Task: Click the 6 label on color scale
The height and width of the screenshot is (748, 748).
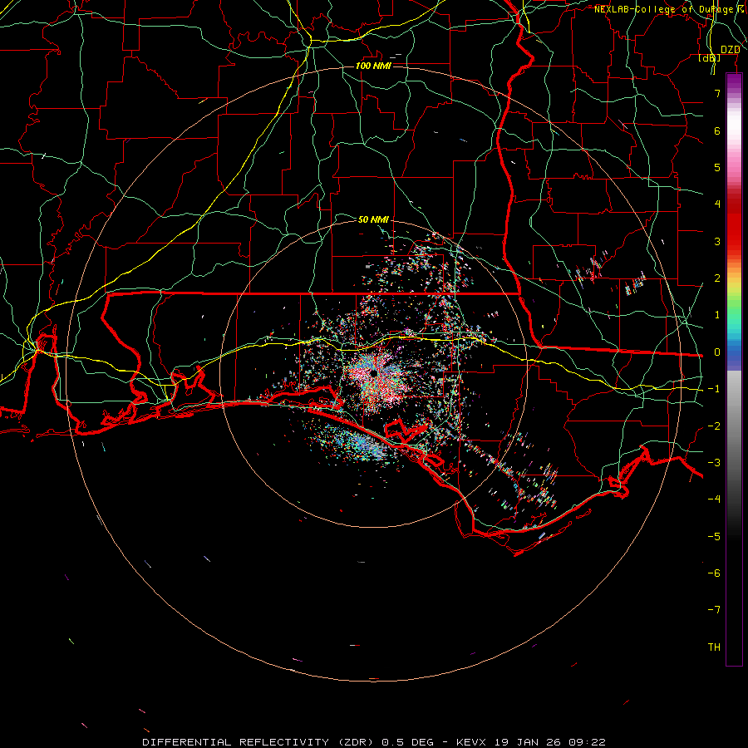Action: point(717,130)
